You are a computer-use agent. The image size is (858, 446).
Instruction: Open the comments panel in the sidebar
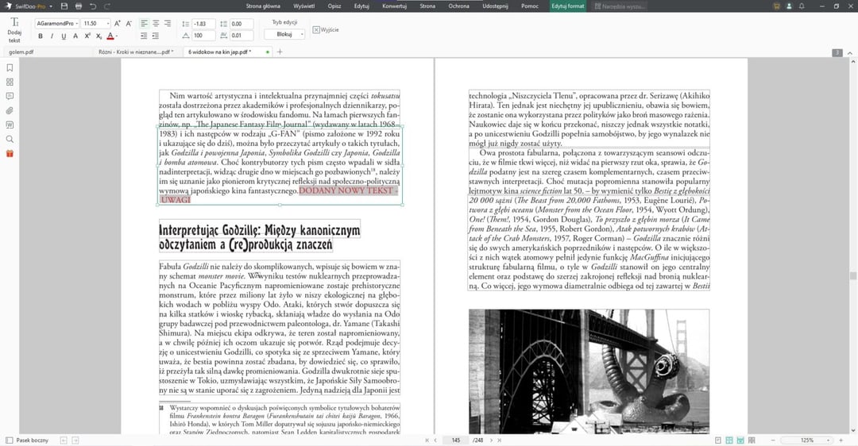tap(10, 96)
